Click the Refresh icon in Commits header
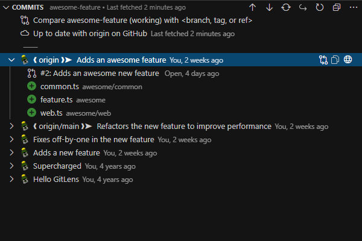Viewport: 362px width, 241px height. pyautogui.click(x=320, y=7)
